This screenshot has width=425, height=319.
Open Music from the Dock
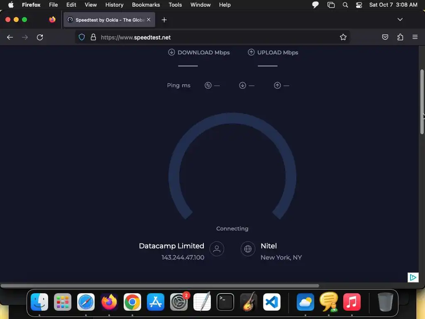pos(352,302)
